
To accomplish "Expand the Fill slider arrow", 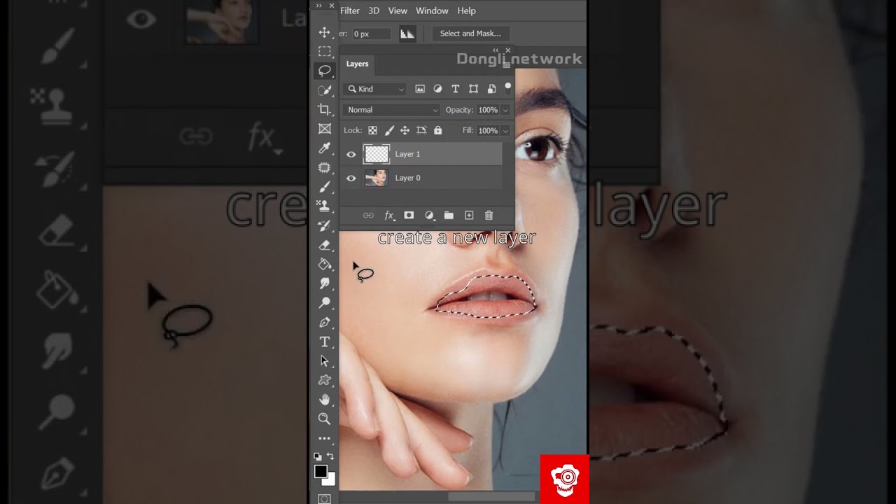I will [x=505, y=130].
